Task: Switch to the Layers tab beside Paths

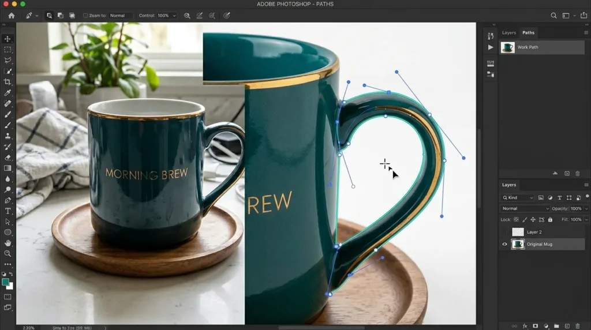Action: click(509, 33)
